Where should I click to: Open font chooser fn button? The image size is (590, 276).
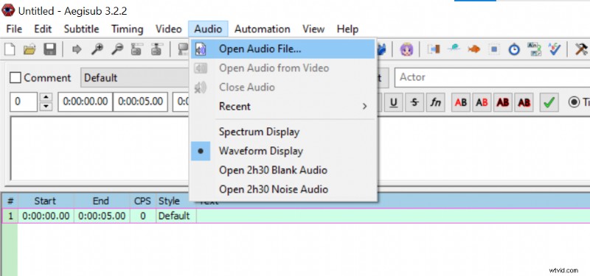coord(435,102)
